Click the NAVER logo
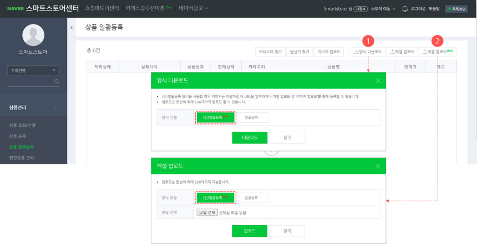The width and height of the screenshot is (477, 244). point(16,8)
